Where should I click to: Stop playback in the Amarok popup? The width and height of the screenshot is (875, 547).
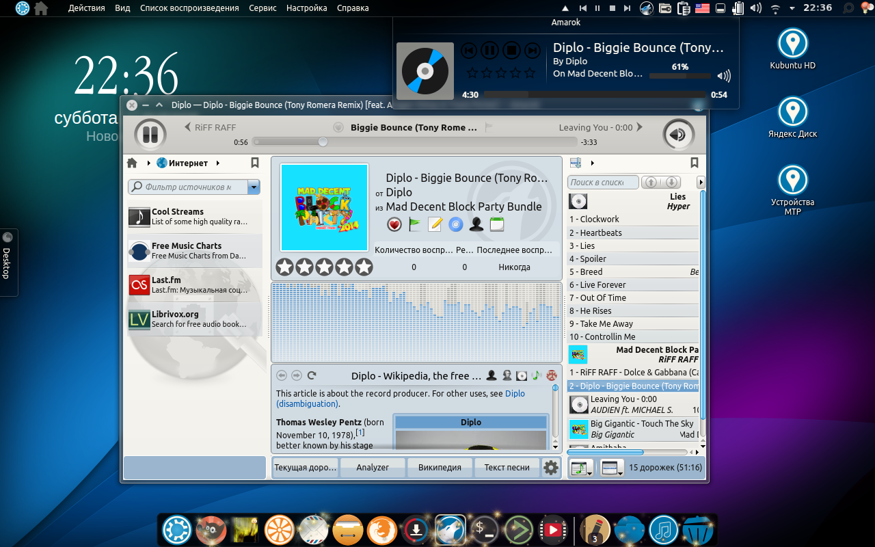(511, 50)
